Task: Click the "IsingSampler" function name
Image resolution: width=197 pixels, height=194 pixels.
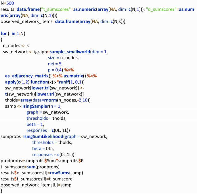Action: pyautogui.click(x=36, y=106)
